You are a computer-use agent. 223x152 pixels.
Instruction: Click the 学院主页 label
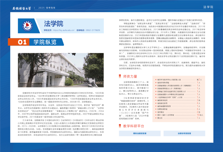[x=48, y=30]
